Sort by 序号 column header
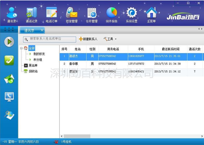Viewport: 204px width, 145px height. [65, 49]
